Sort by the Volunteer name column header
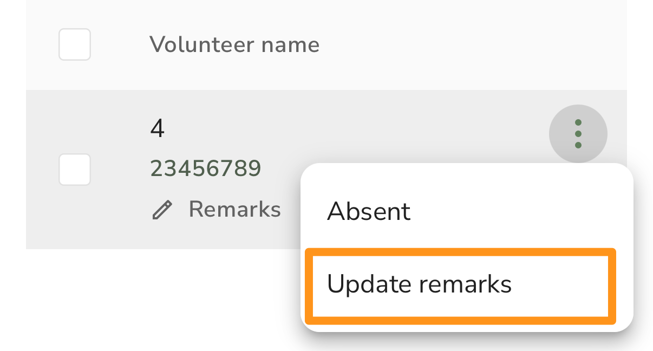The image size is (653, 351). coord(234,44)
